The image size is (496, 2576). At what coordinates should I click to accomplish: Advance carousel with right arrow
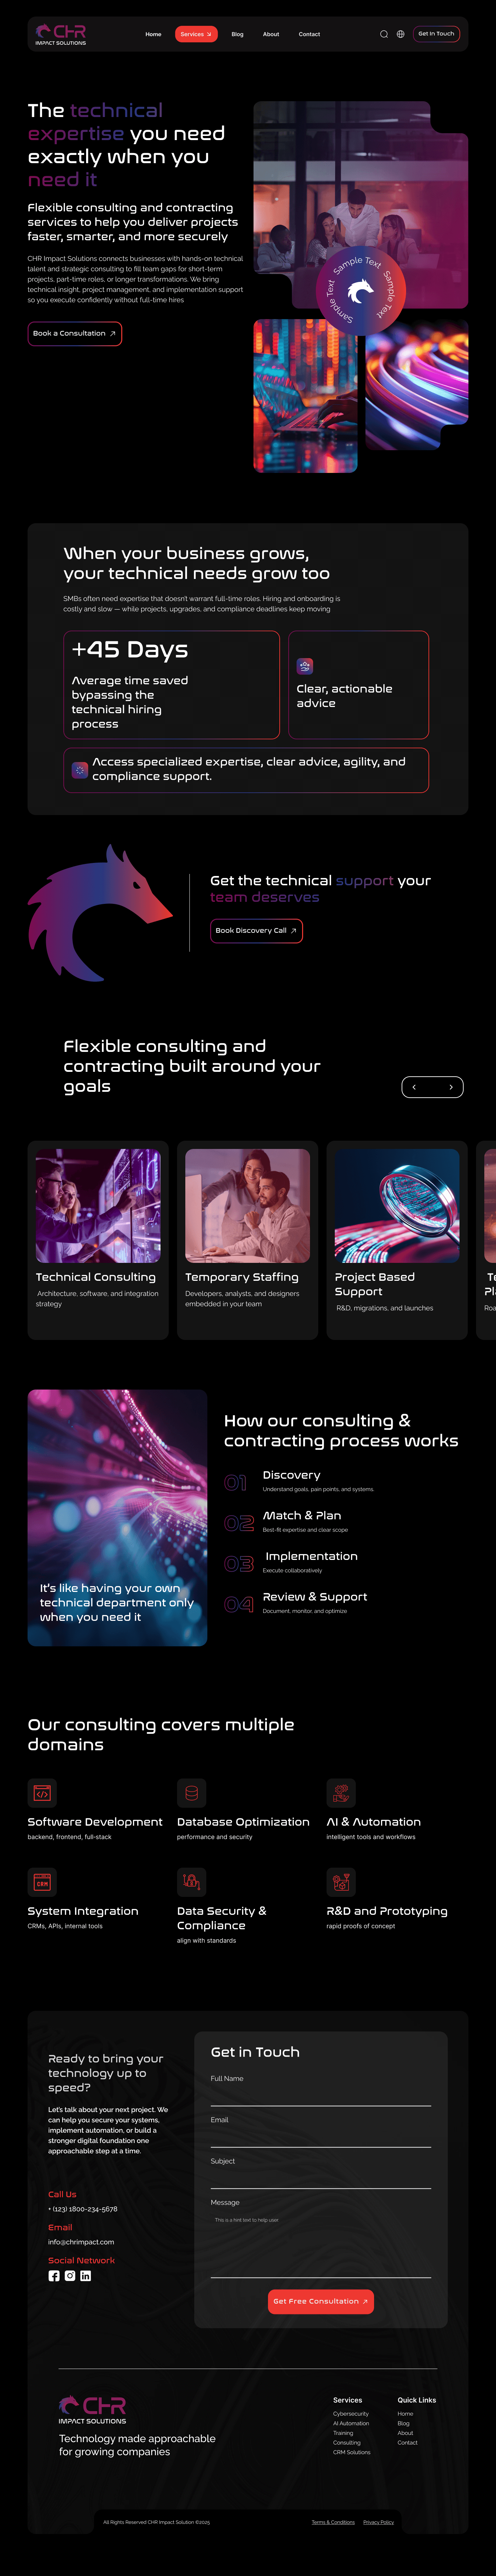(x=451, y=1087)
